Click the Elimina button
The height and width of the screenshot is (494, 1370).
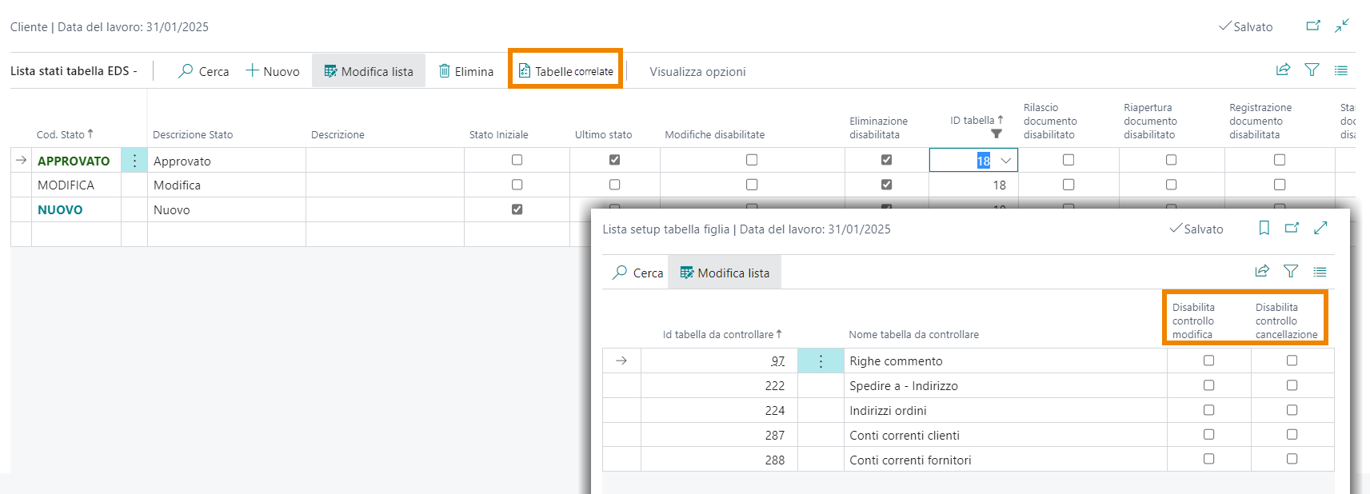point(466,71)
